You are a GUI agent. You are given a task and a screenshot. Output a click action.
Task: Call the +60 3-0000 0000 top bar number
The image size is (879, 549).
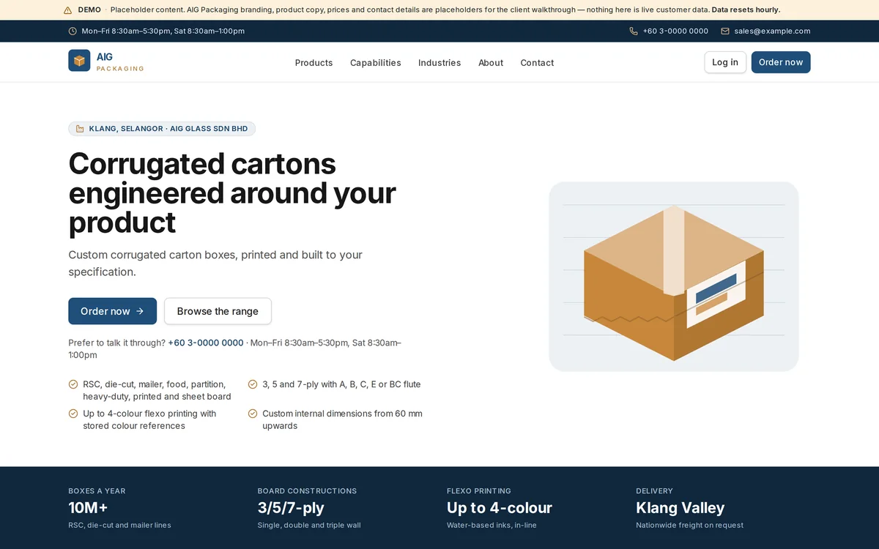point(675,31)
